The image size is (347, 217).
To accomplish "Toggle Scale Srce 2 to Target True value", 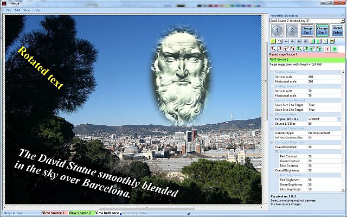I will (x=324, y=110).
